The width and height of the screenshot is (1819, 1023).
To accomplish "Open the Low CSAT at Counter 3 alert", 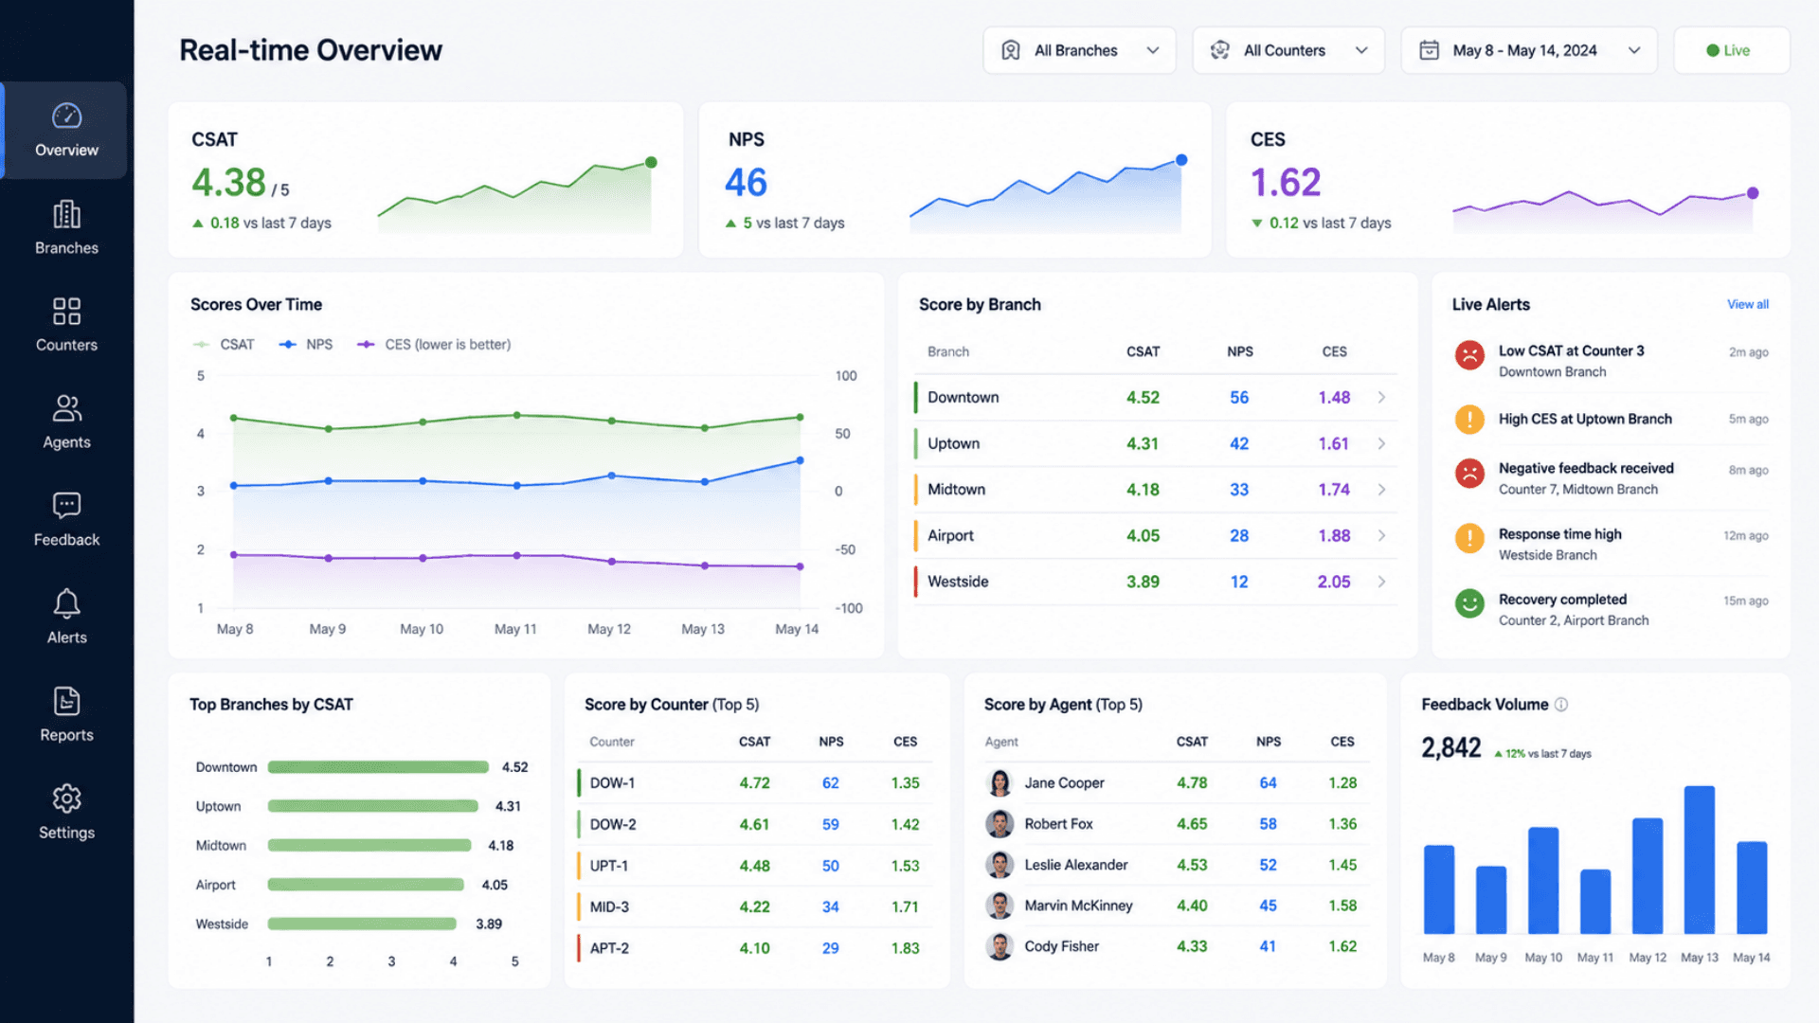I will (1611, 361).
